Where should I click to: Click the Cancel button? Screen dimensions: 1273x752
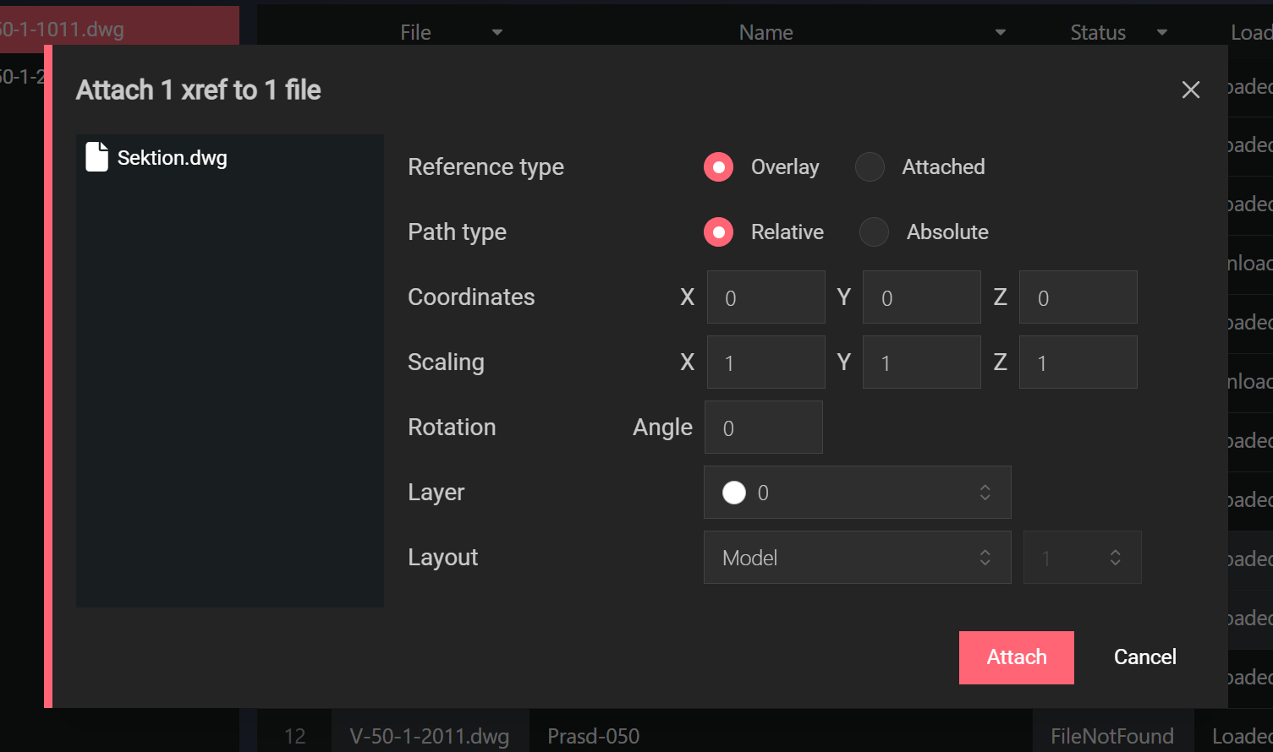1144,657
